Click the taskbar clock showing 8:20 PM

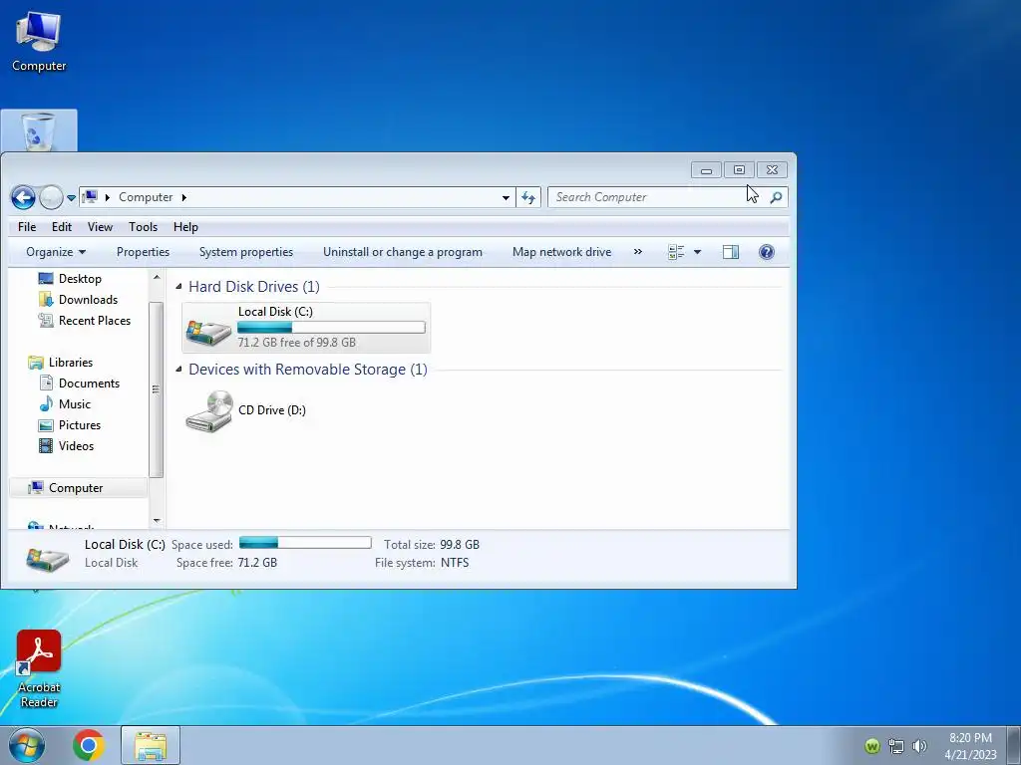[x=970, y=746]
